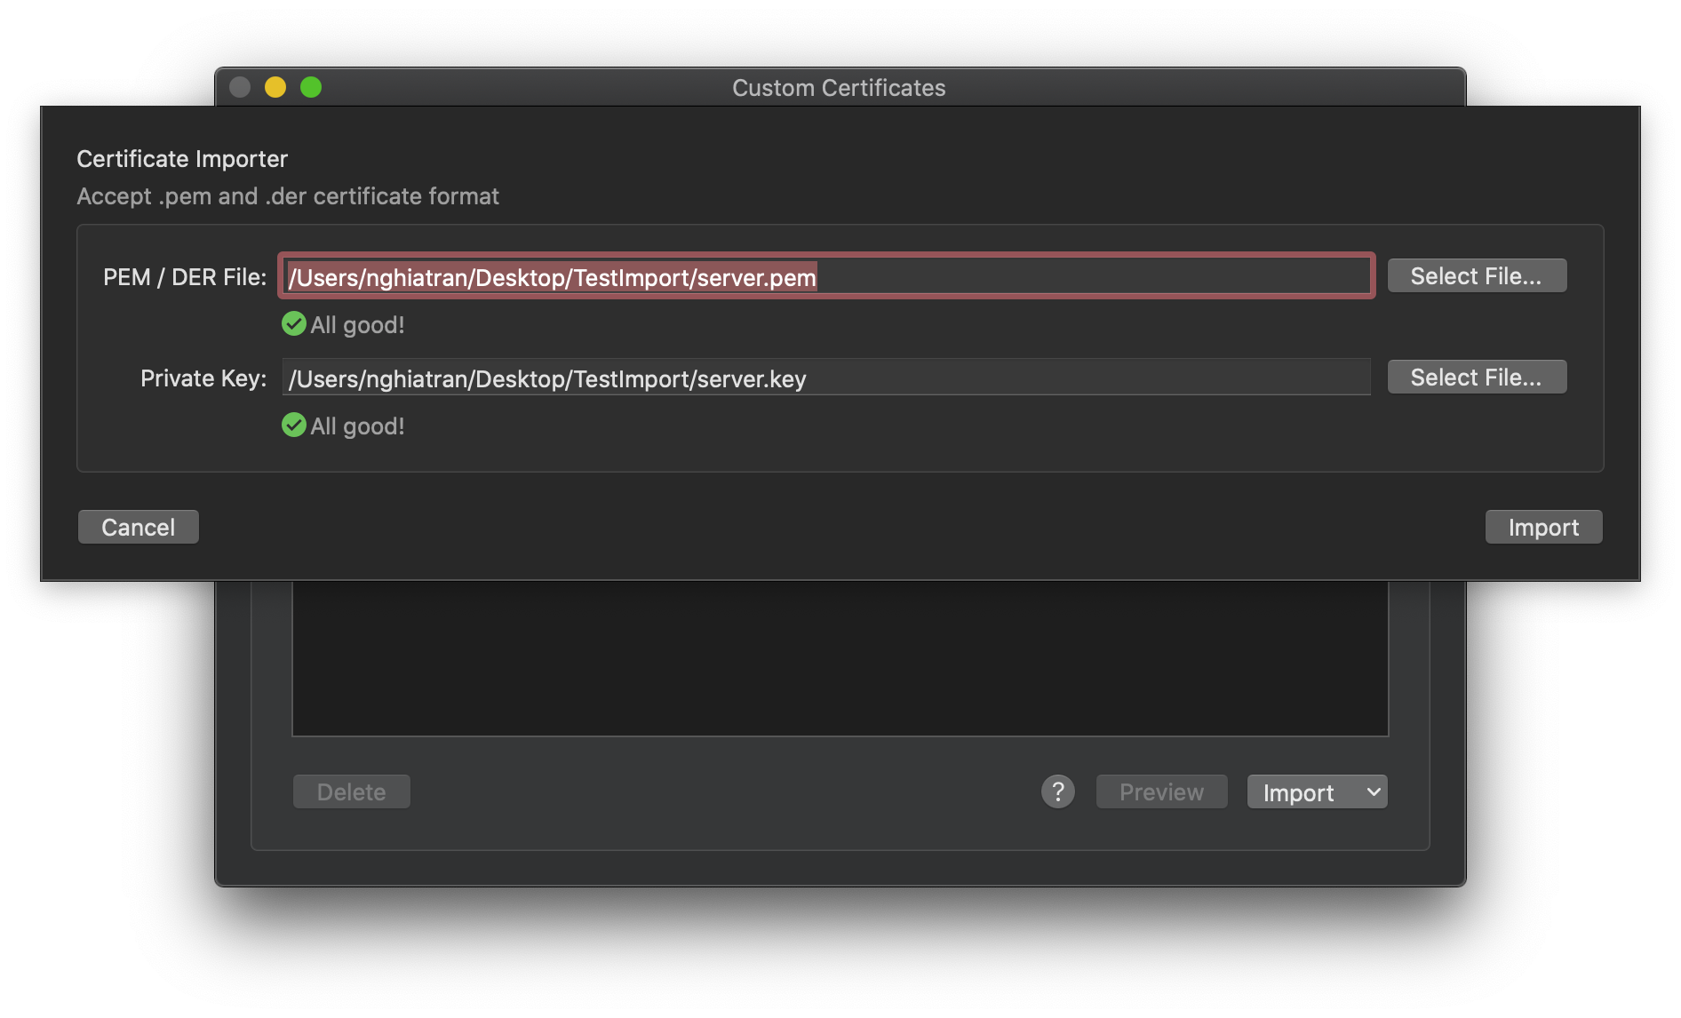Click the "Custom Certificates" window title

pyautogui.click(x=839, y=88)
